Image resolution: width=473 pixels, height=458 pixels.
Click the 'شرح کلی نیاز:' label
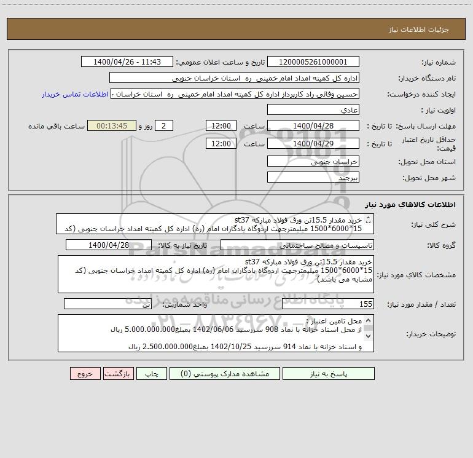[434, 224]
